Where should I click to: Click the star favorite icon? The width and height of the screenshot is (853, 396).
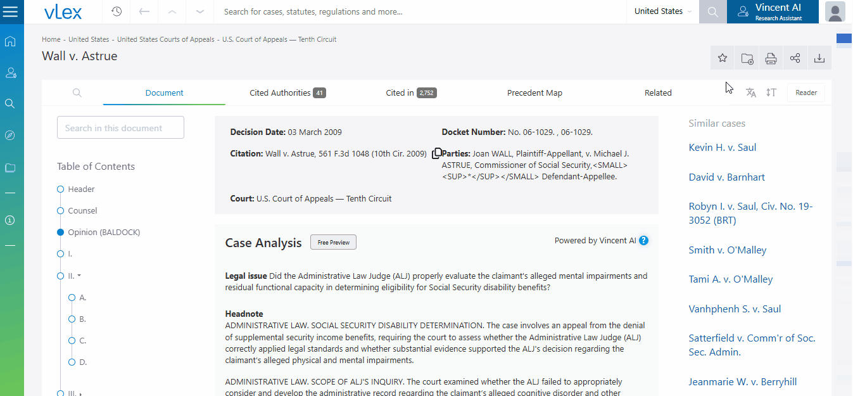(723, 58)
